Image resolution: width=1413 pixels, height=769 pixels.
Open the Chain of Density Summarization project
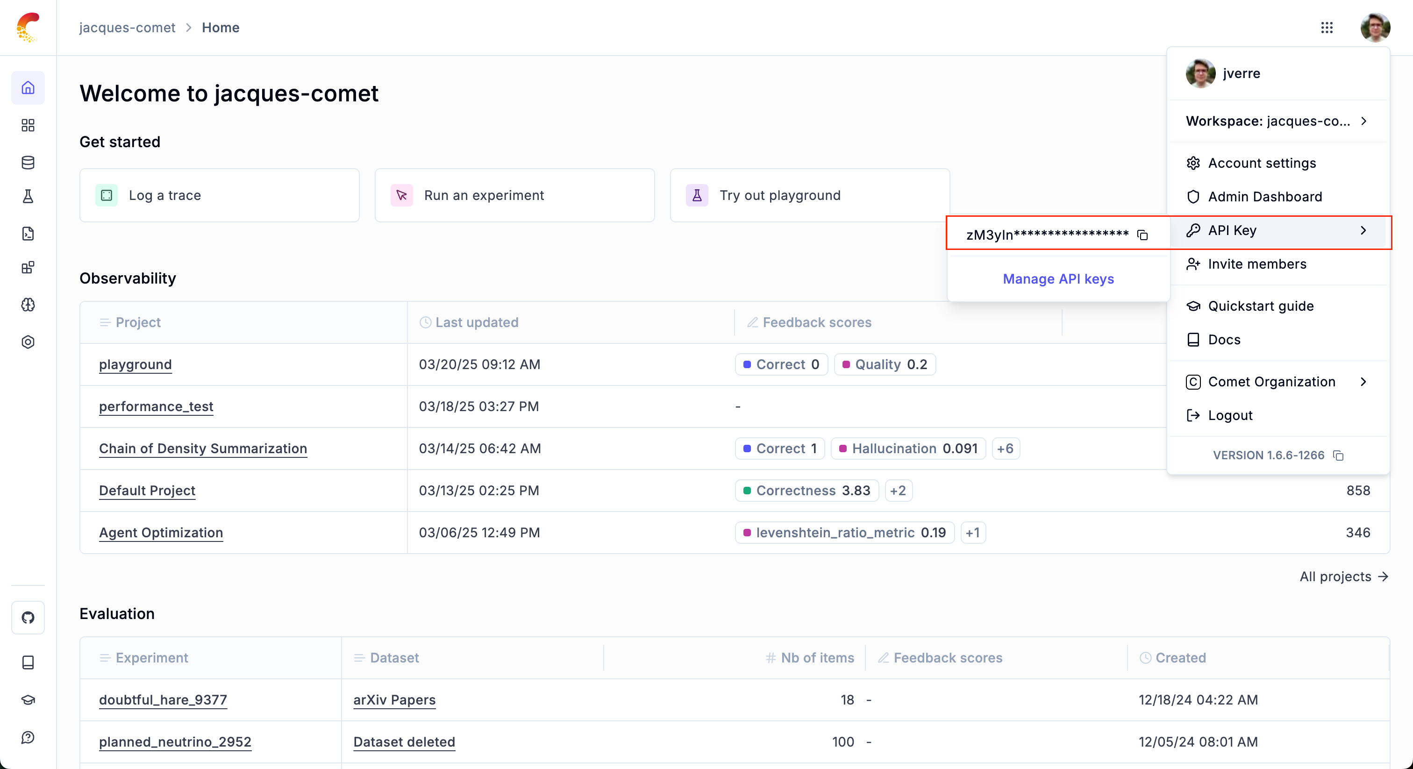pyautogui.click(x=203, y=448)
